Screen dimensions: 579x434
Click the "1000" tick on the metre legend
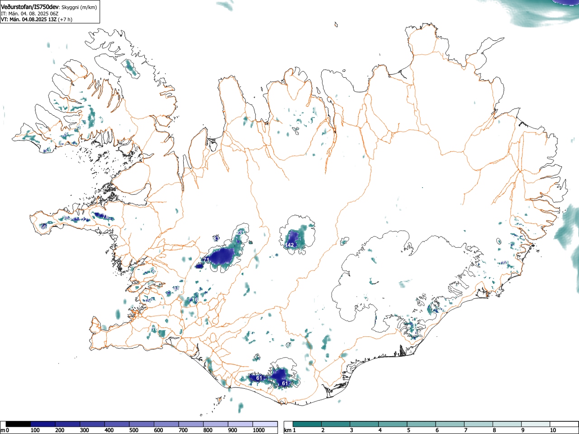pyautogui.click(x=259, y=430)
